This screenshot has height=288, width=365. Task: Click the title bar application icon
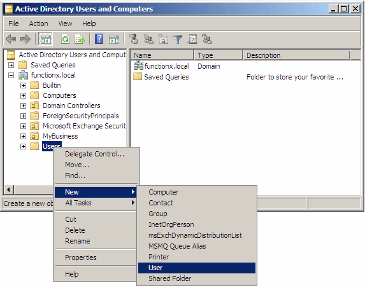[x=9, y=9]
